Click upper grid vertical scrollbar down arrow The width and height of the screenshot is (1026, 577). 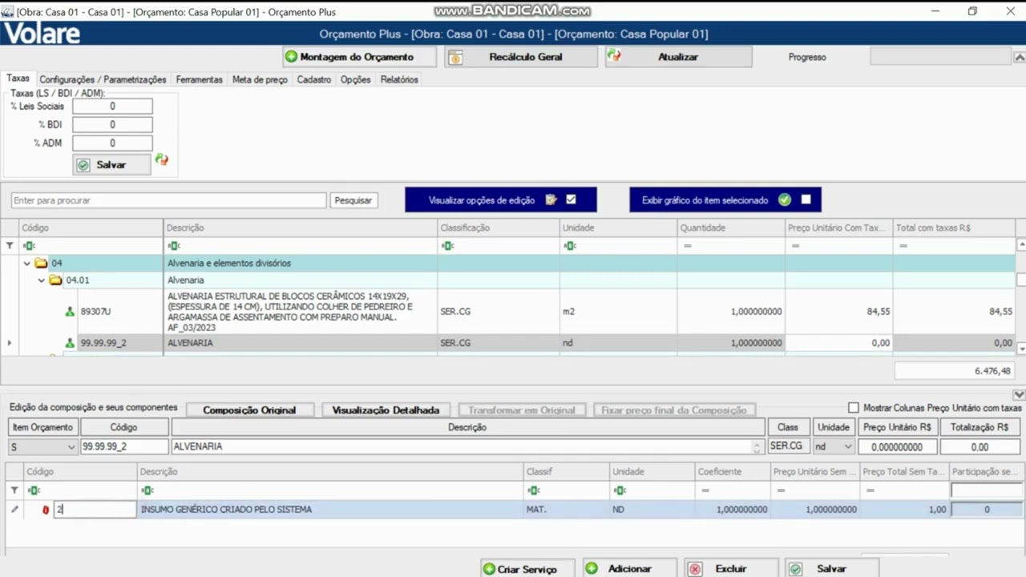point(1021,349)
